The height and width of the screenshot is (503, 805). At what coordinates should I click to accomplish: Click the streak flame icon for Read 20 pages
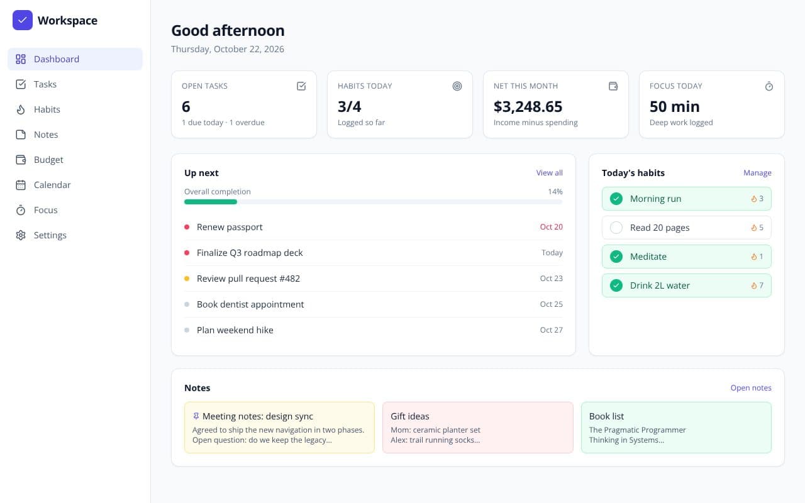[x=754, y=228]
